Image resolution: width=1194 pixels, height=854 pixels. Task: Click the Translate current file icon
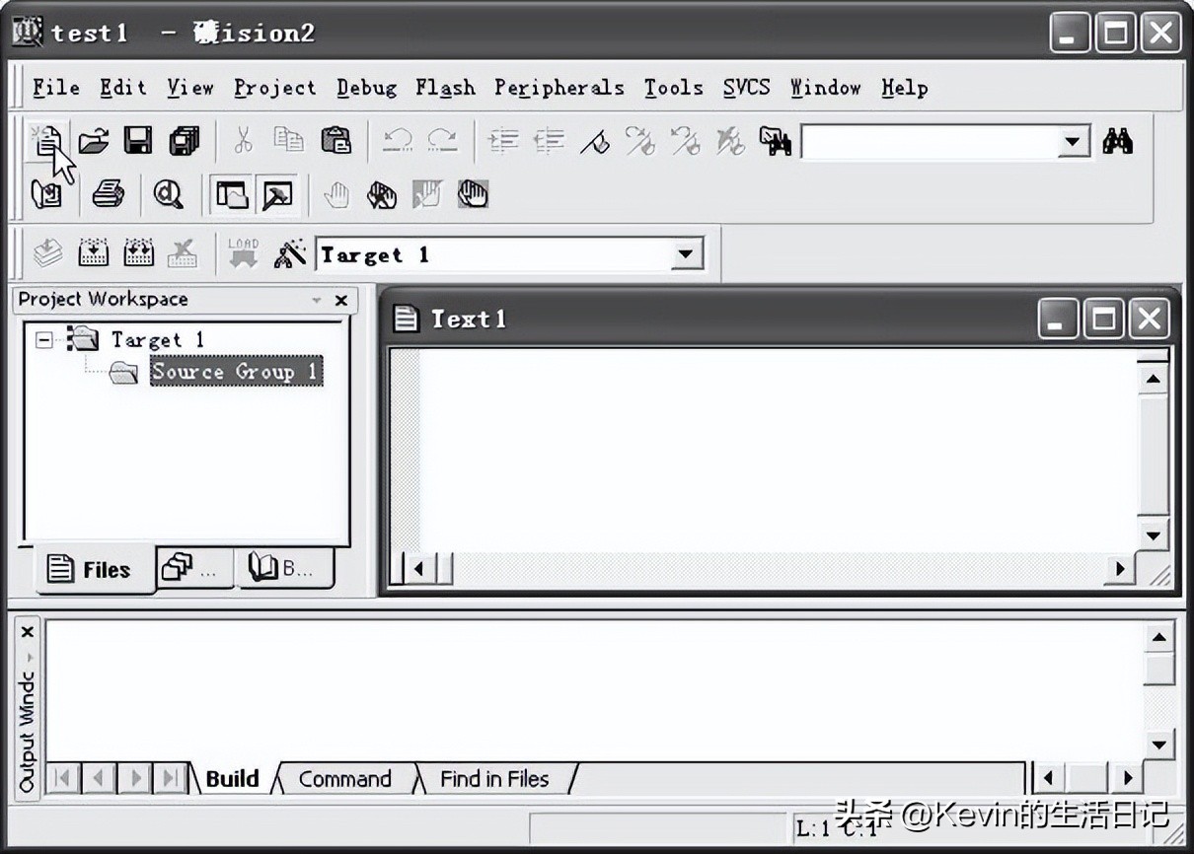47,254
